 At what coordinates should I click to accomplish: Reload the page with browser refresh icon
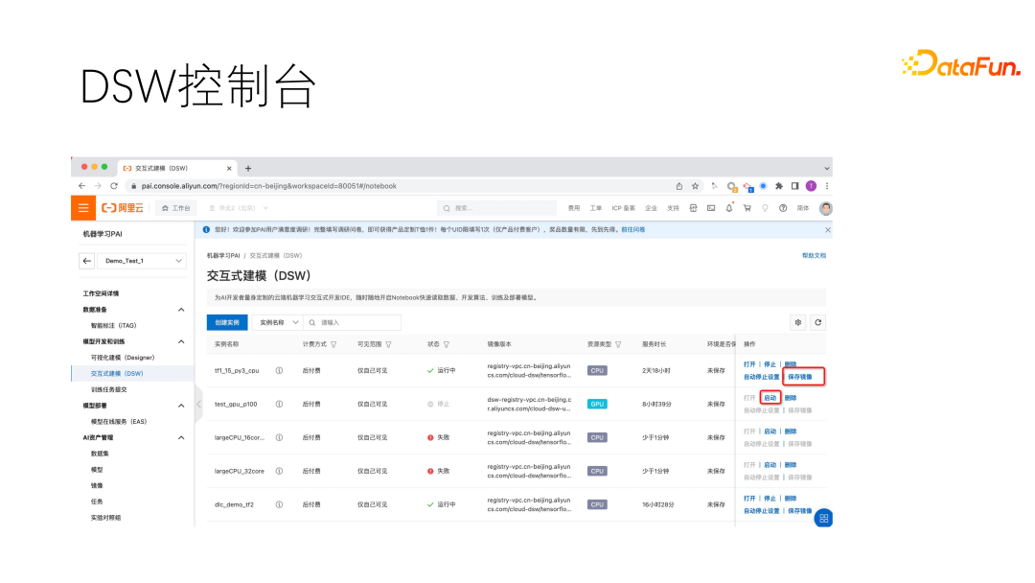coord(114,186)
